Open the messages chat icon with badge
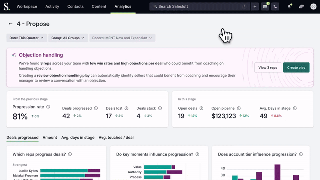The image size is (320, 180). [265, 6]
